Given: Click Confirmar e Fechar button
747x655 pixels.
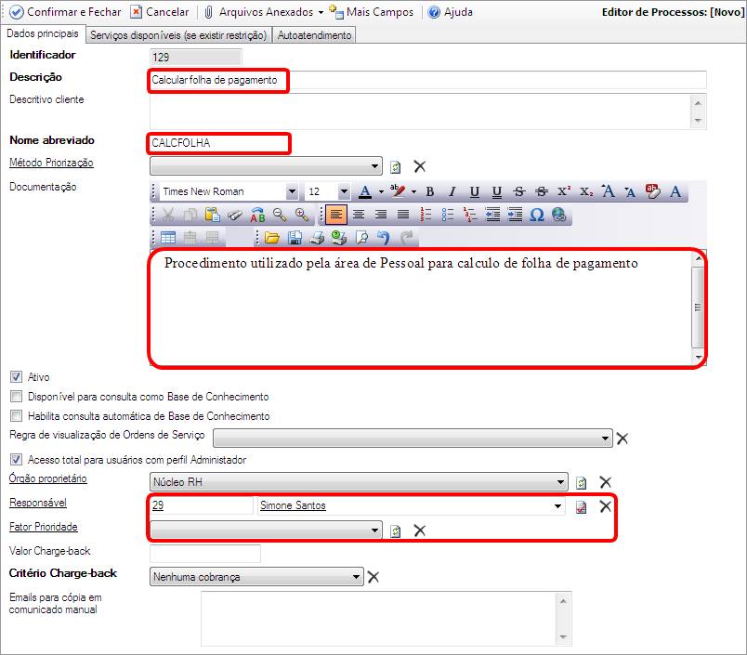Looking at the screenshot, I should pyautogui.click(x=65, y=12).
